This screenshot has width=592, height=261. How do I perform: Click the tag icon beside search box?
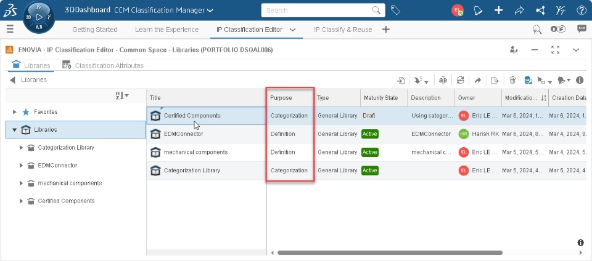coord(395,10)
